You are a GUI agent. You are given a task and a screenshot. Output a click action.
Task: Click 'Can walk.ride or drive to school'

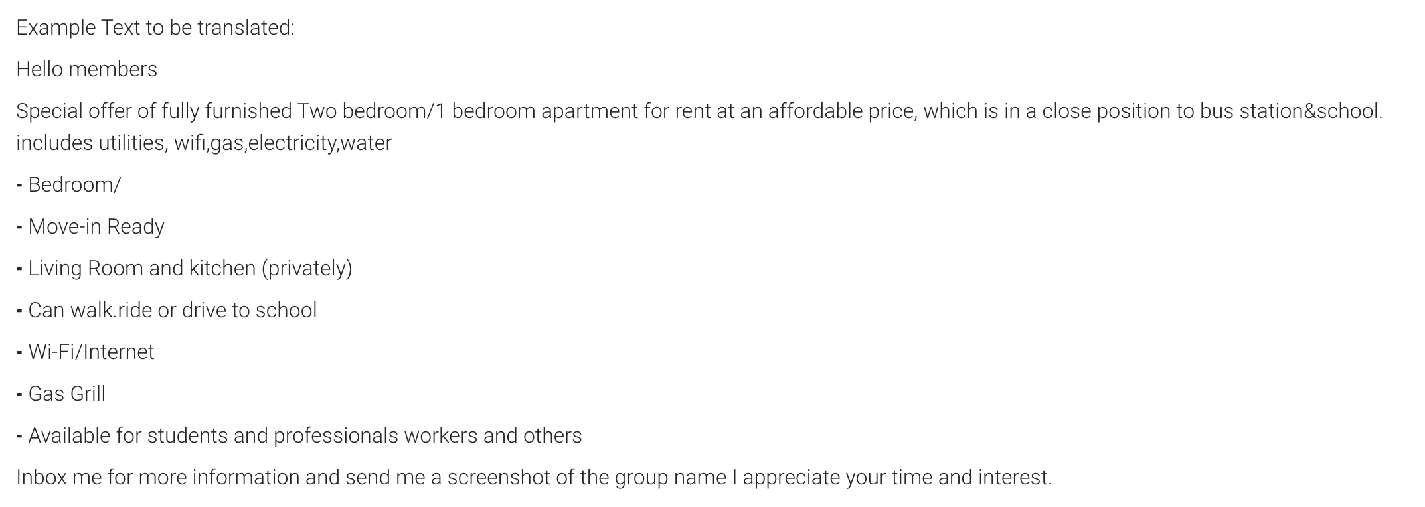point(167,311)
